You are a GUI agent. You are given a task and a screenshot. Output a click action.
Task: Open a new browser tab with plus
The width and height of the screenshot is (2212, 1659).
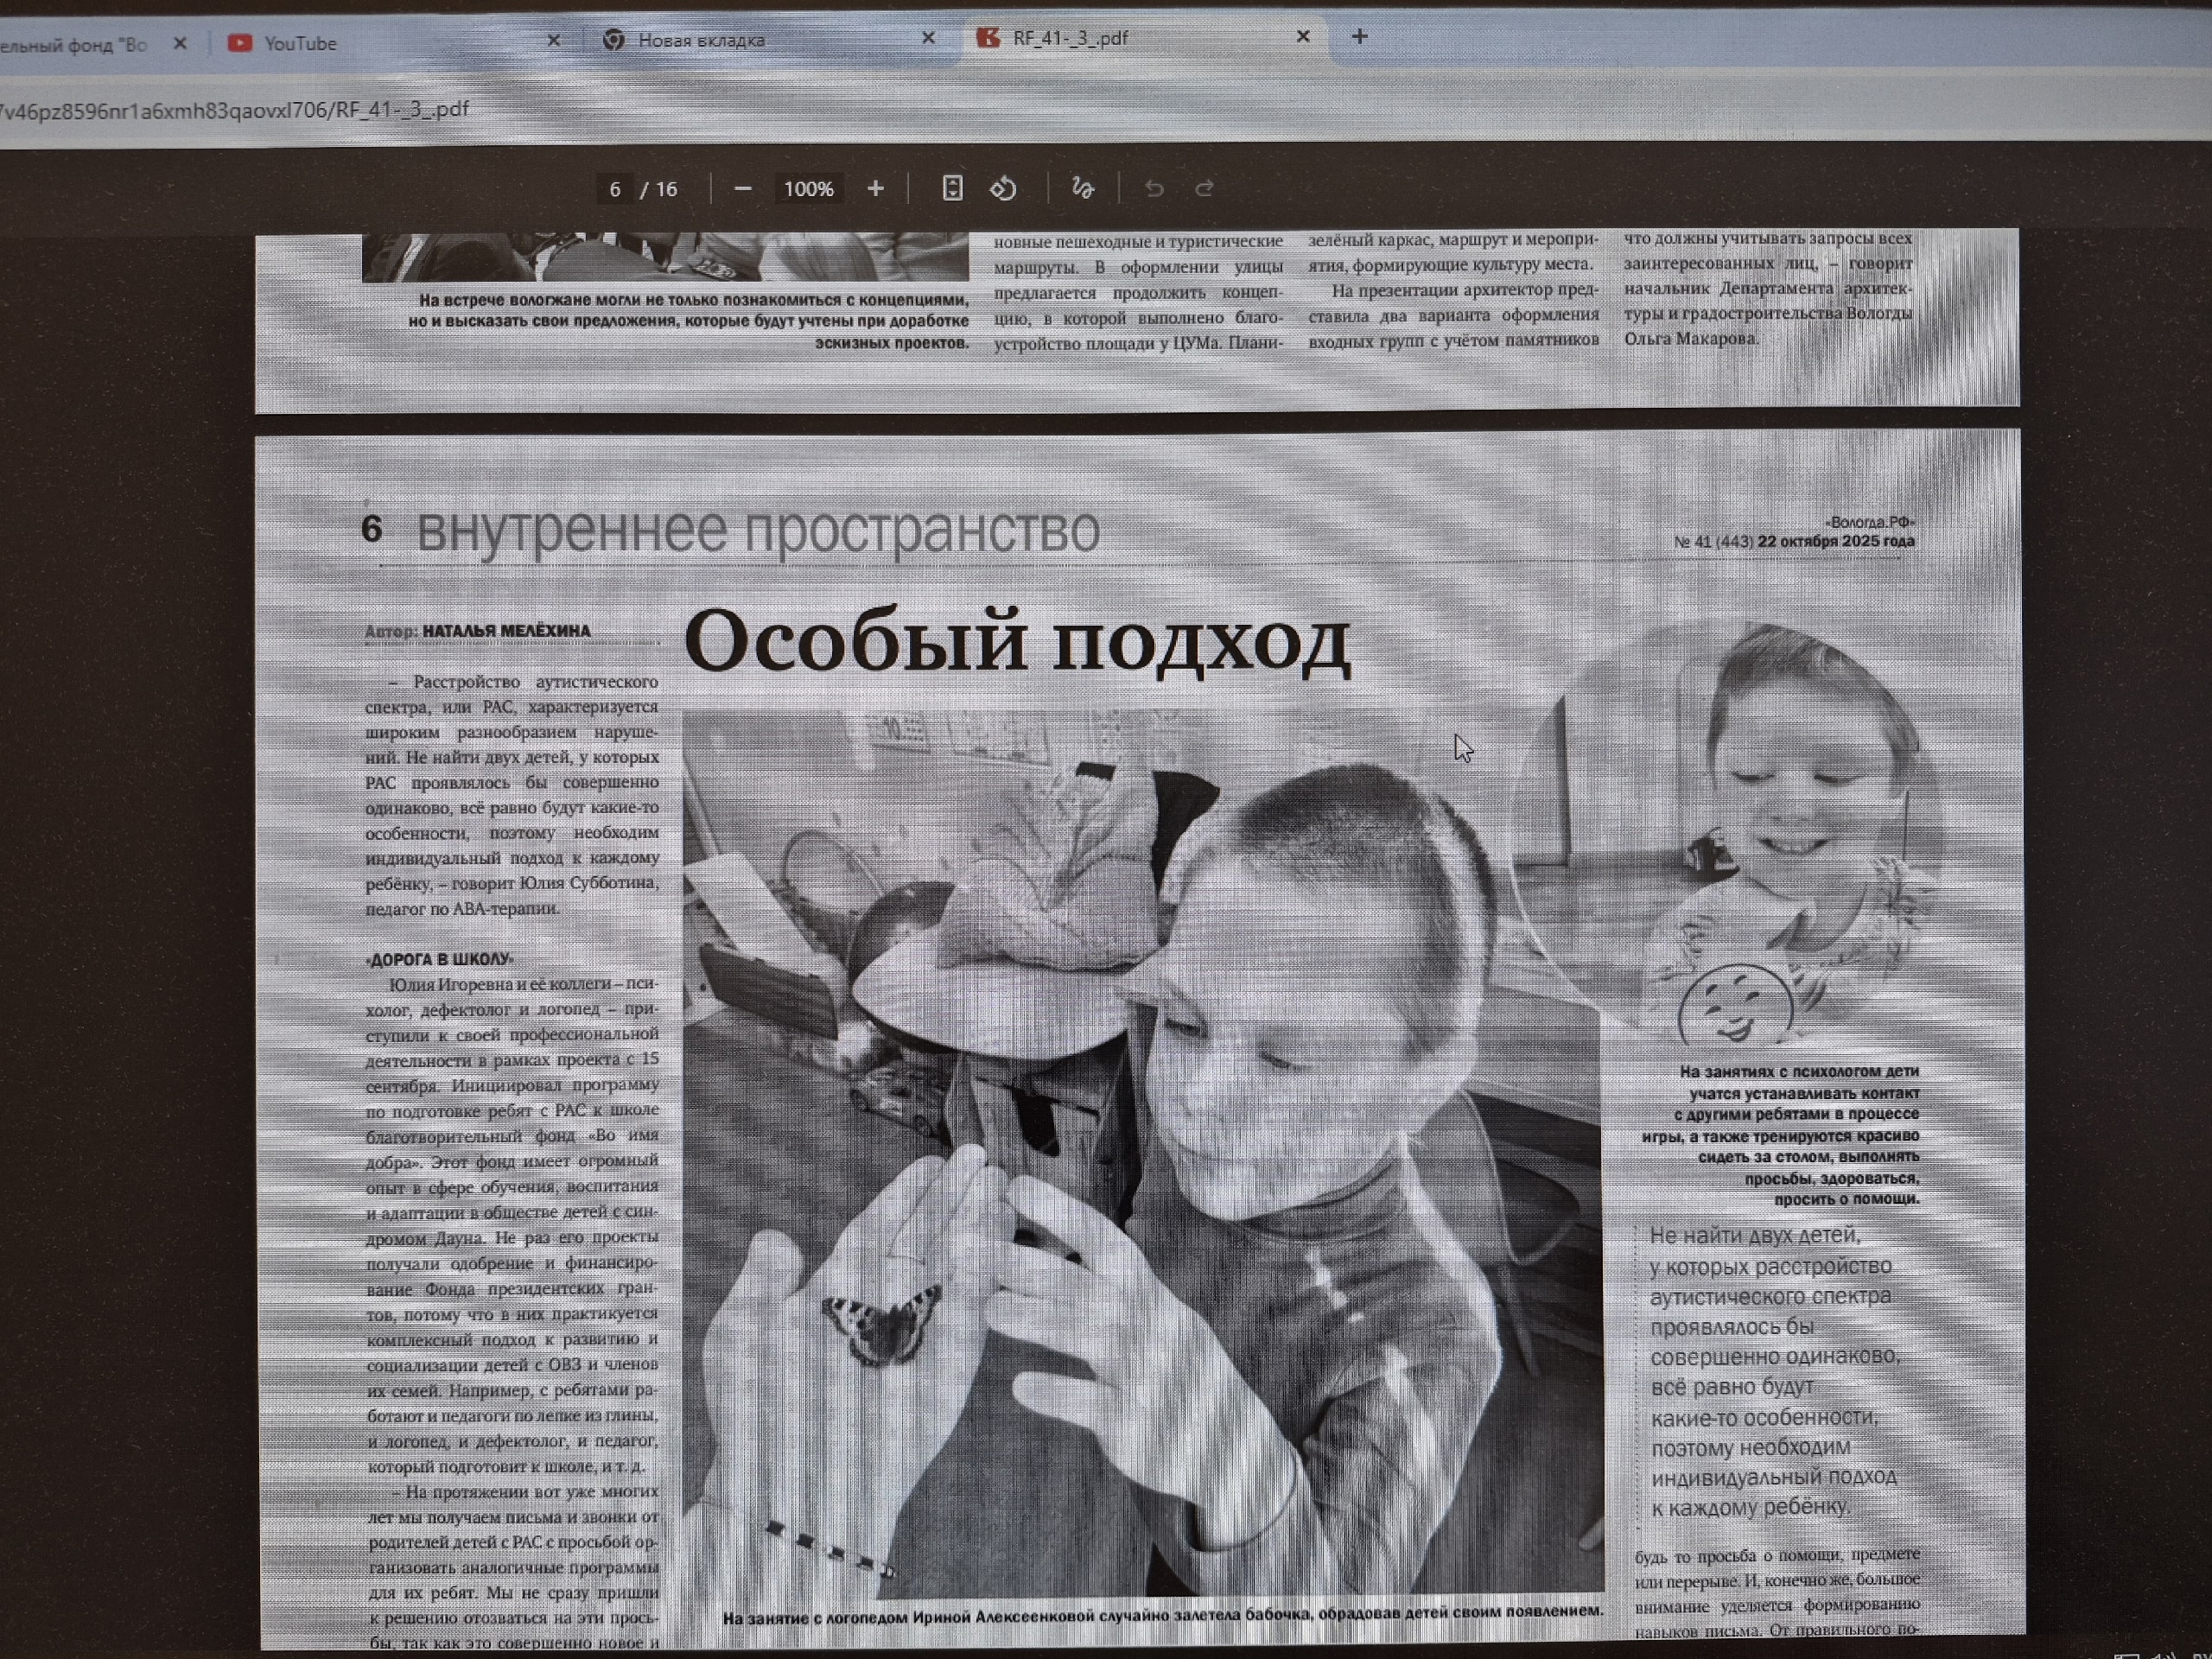coord(1359,37)
